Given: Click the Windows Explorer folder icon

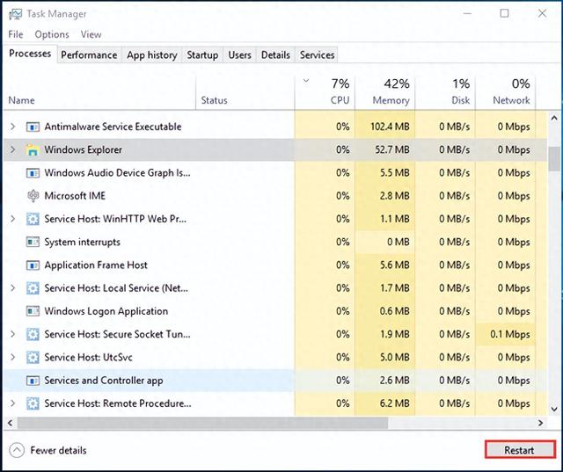Looking at the screenshot, I should pos(33,150).
